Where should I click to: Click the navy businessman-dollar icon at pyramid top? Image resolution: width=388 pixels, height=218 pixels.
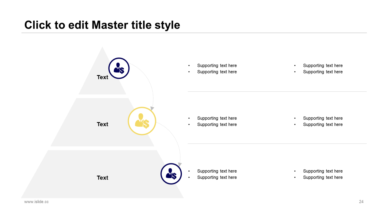click(x=119, y=68)
